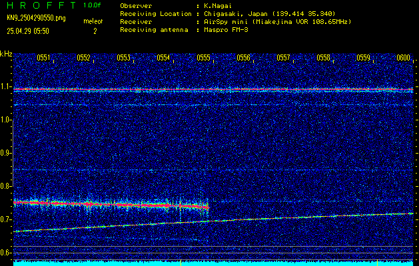The width and height of the screenshot is (419, 266).
Task: Click the 1.1 kHz axis label
Action: pos(5,86)
